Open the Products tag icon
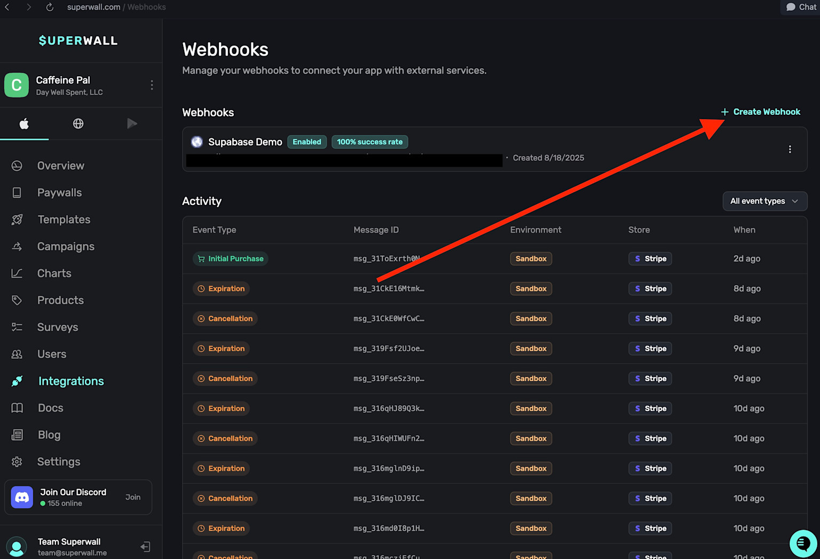820x559 pixels. coord(17,300)
